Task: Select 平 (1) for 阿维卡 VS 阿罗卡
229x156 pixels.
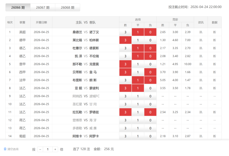Action: point(138,136)
